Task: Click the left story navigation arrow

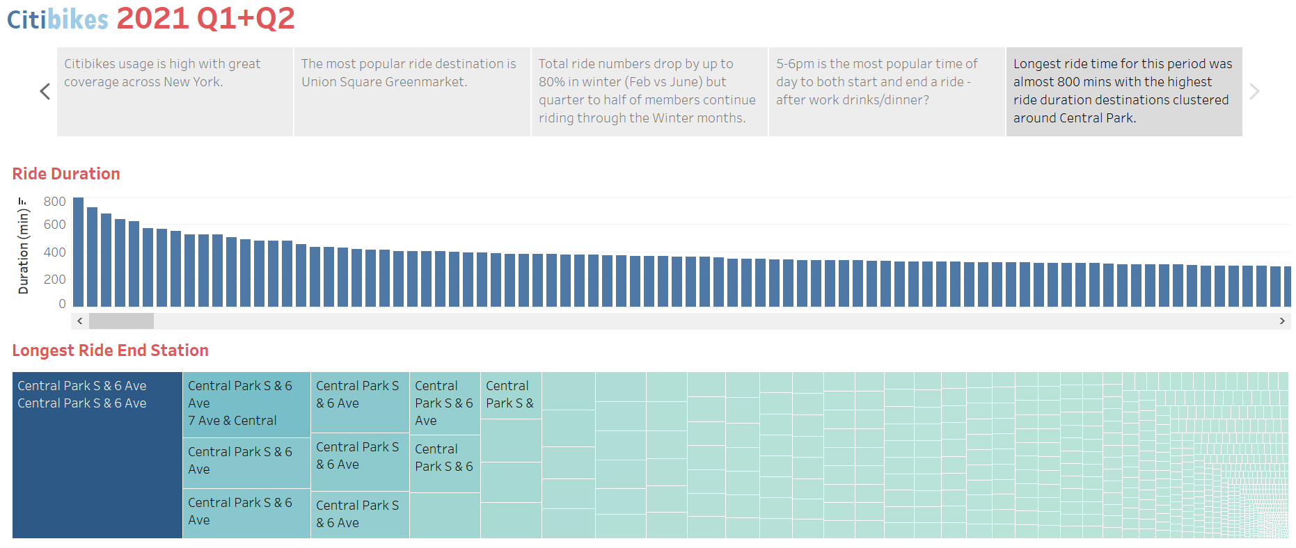Action: click(44, 91)
